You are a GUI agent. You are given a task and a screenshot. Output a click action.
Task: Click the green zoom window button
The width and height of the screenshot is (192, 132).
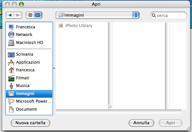pos(21,5)
